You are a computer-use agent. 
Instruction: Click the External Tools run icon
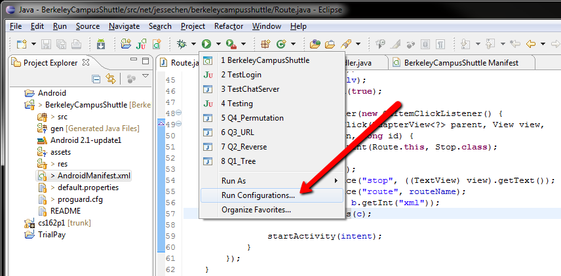[x=230, y=44]
